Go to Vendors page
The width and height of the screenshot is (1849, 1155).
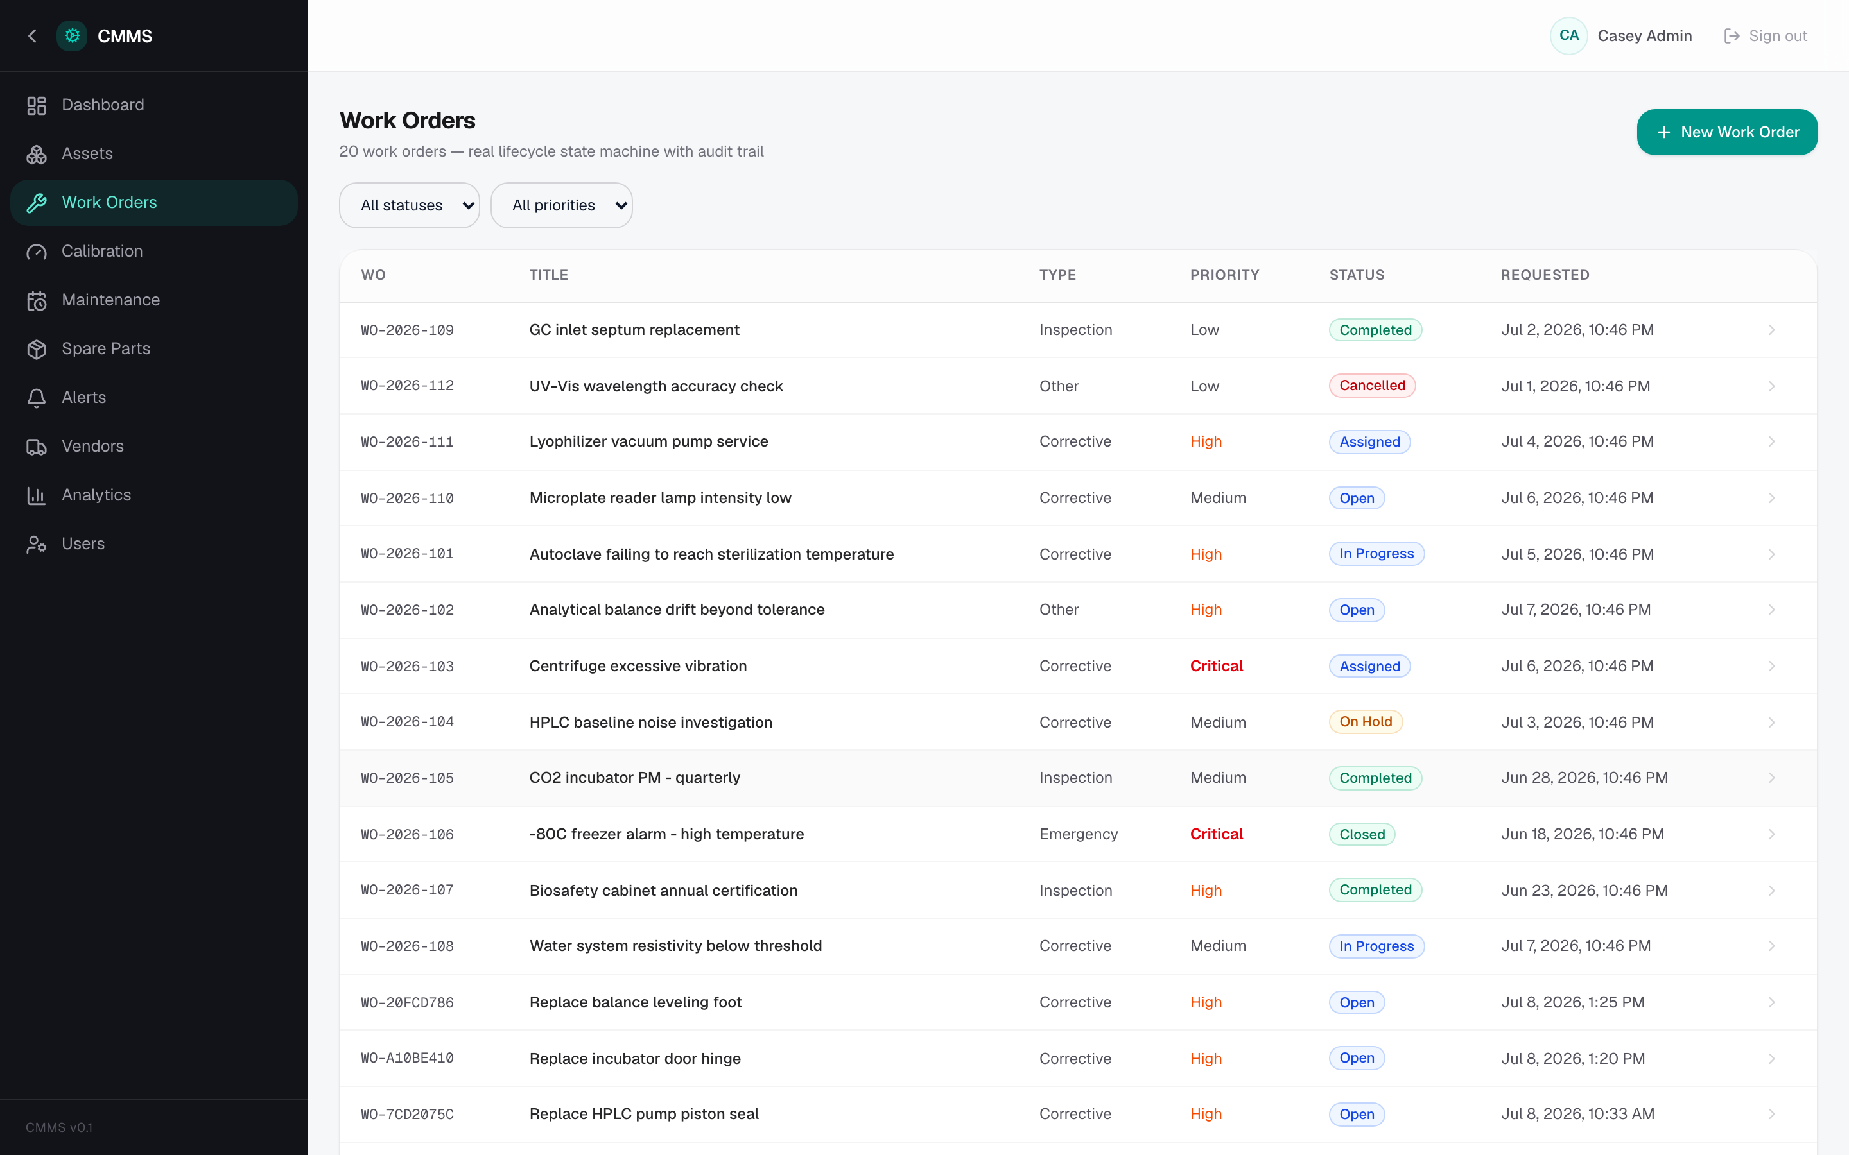153,447
